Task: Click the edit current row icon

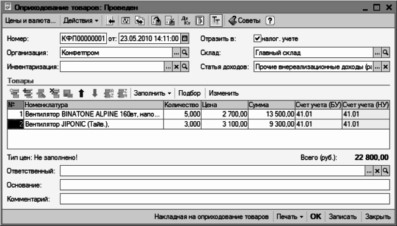Action: pos(41,93)
